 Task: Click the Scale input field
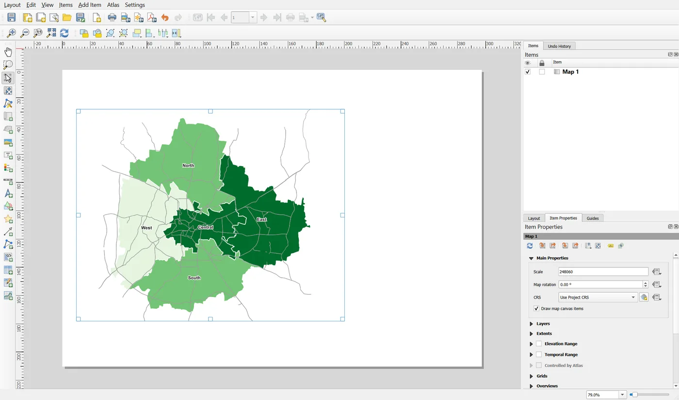tap(603, 272)
